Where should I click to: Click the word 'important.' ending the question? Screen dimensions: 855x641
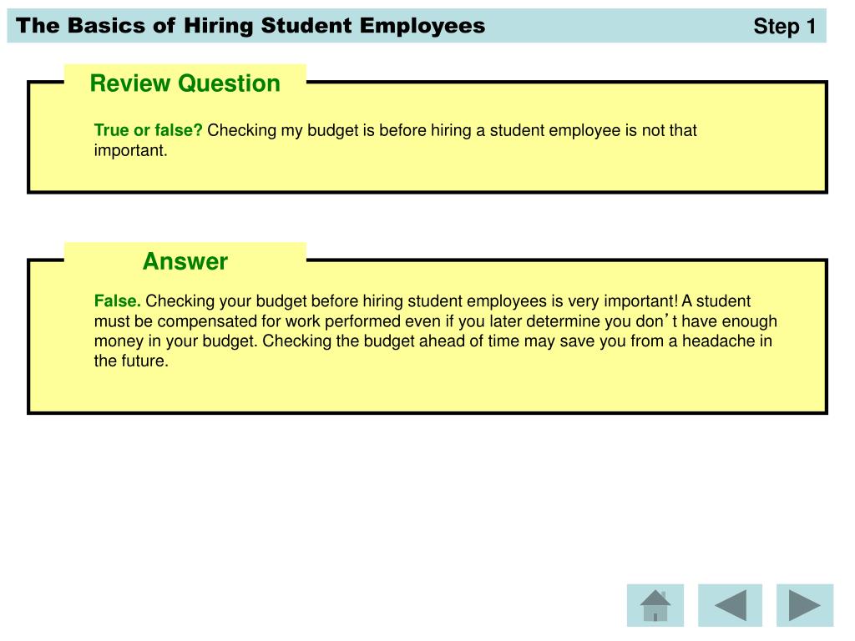point(130,150)
